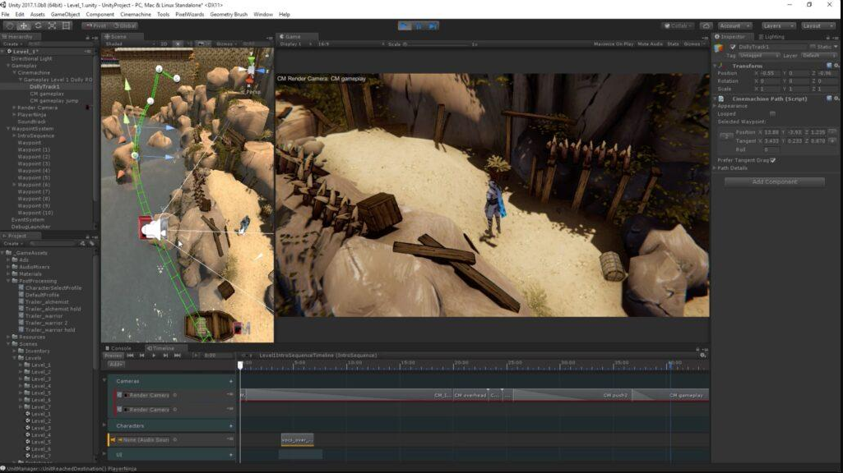Open the Account dropdown
The width and height of the screenshot is (843, 473).
click(734, 25)
